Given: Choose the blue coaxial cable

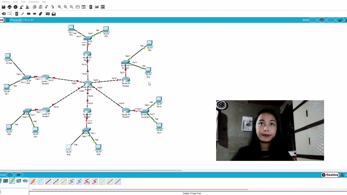Looking at the screenshot, I should pyautogui.click(x=79, y=182).
